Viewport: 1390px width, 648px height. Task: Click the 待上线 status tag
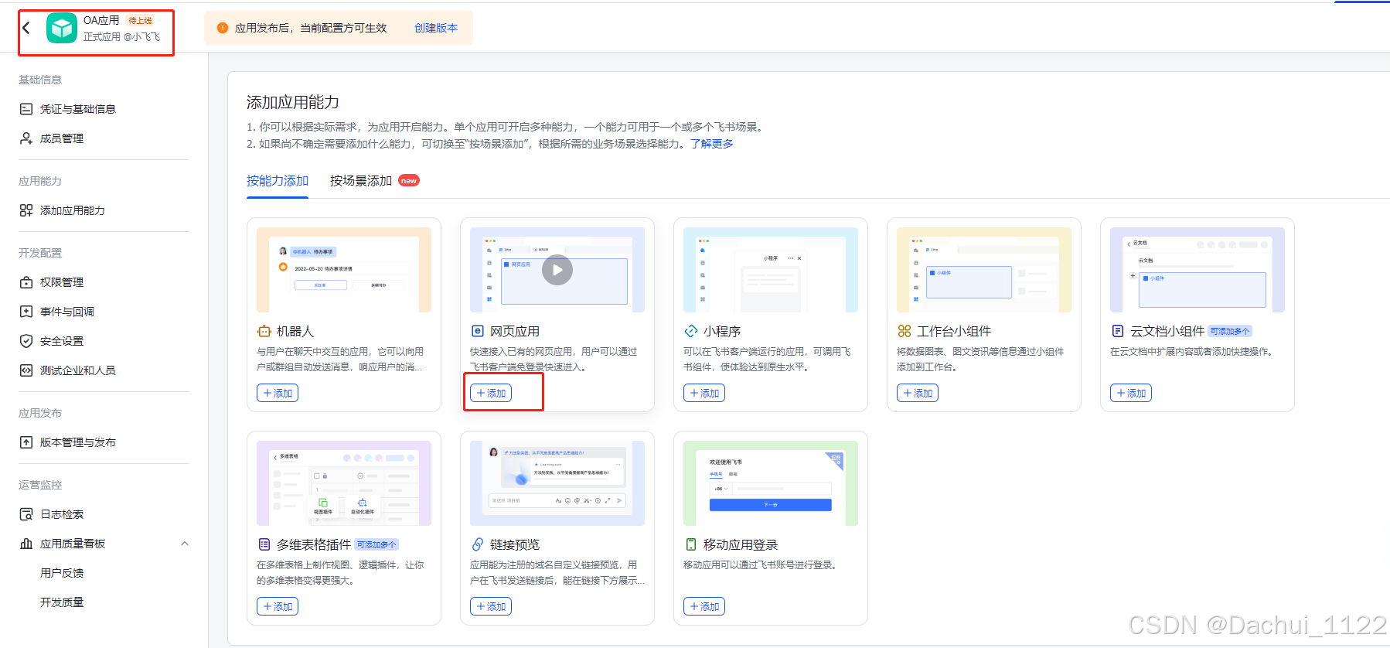[140, 21]
